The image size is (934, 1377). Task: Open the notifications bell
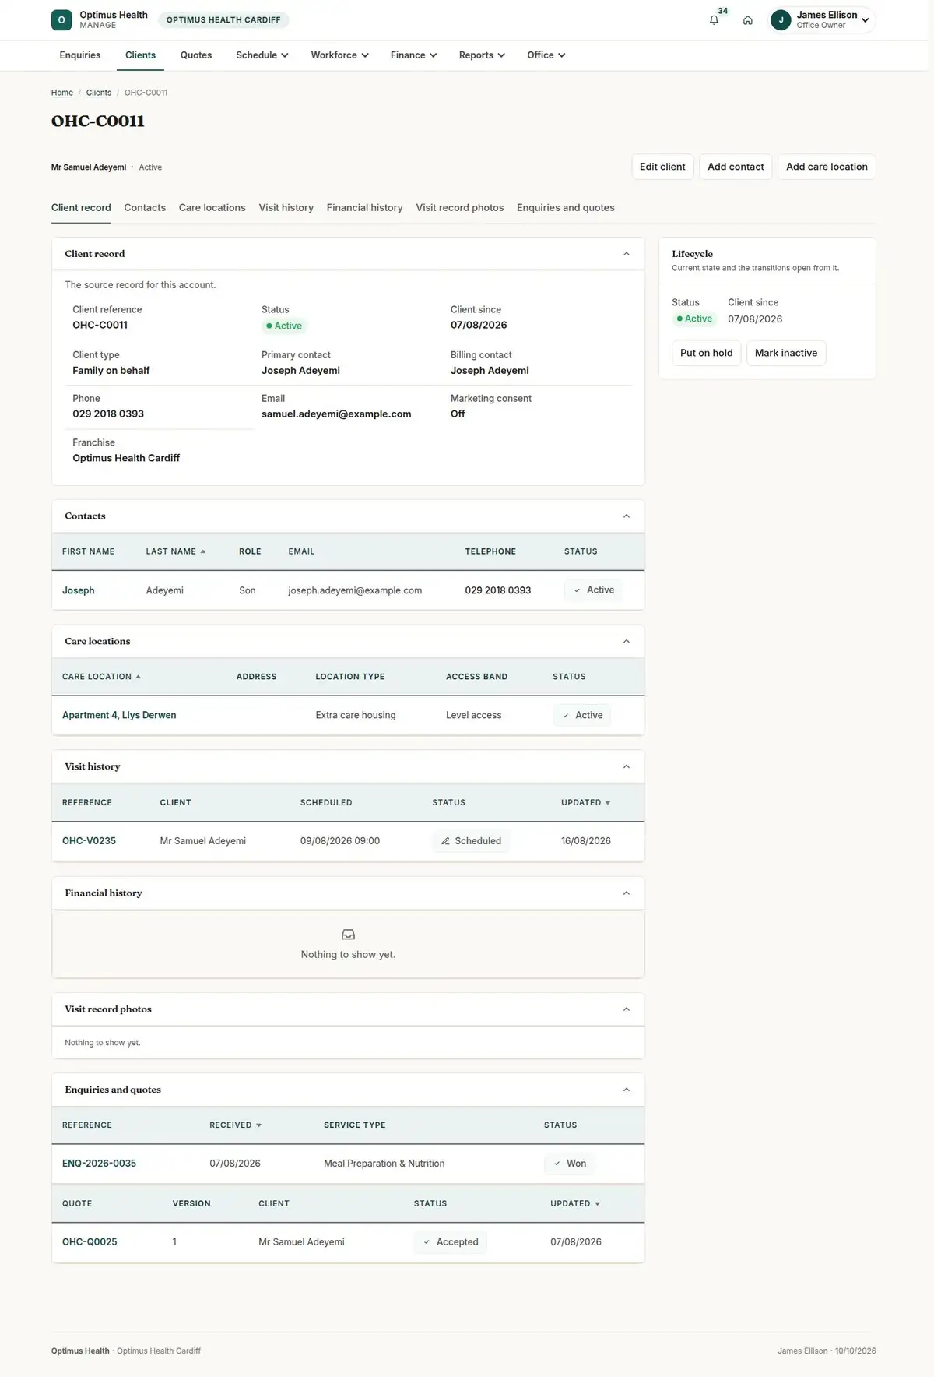[x=714, y=20]
